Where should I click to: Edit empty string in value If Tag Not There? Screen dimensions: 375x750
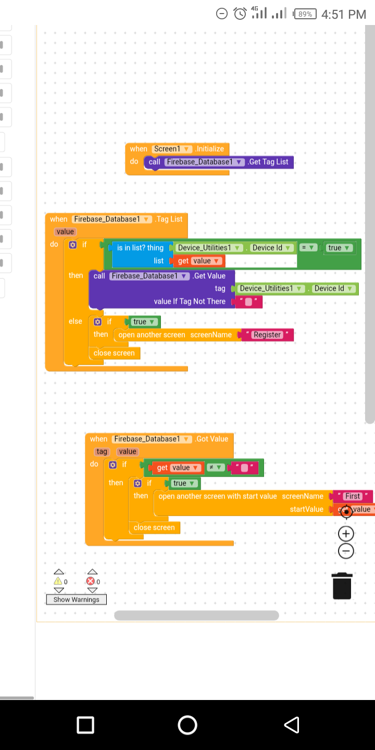(248, 302)
